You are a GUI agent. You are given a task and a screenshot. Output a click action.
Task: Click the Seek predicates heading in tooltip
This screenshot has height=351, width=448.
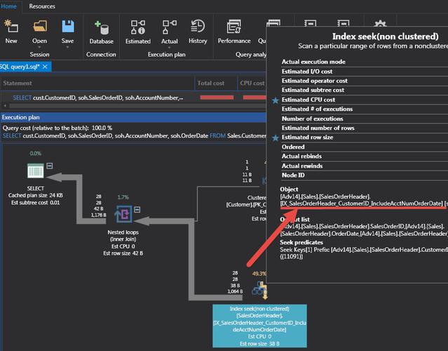pyautogui.click(x=301, y=242)
